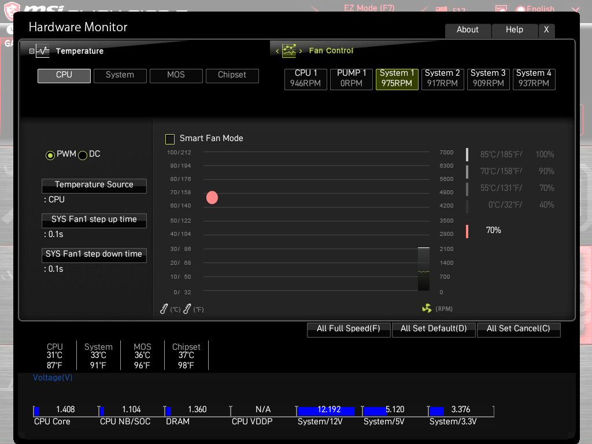Click 0°C/32°F 40% threshold row
Screen dimensions: 592x444
(x=510, y=205)
